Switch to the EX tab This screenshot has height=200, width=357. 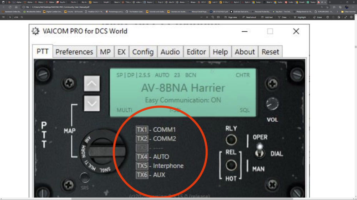click(121, 52)
